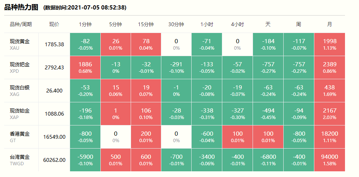Click the green -338 platinum 1小时 cell
This screenshot has height=177, width=359.
[x=207, y=113]
